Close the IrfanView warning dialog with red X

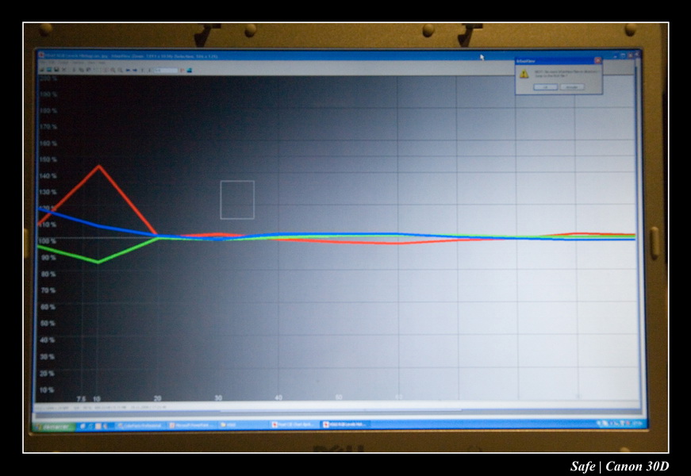tap(597, 59)
